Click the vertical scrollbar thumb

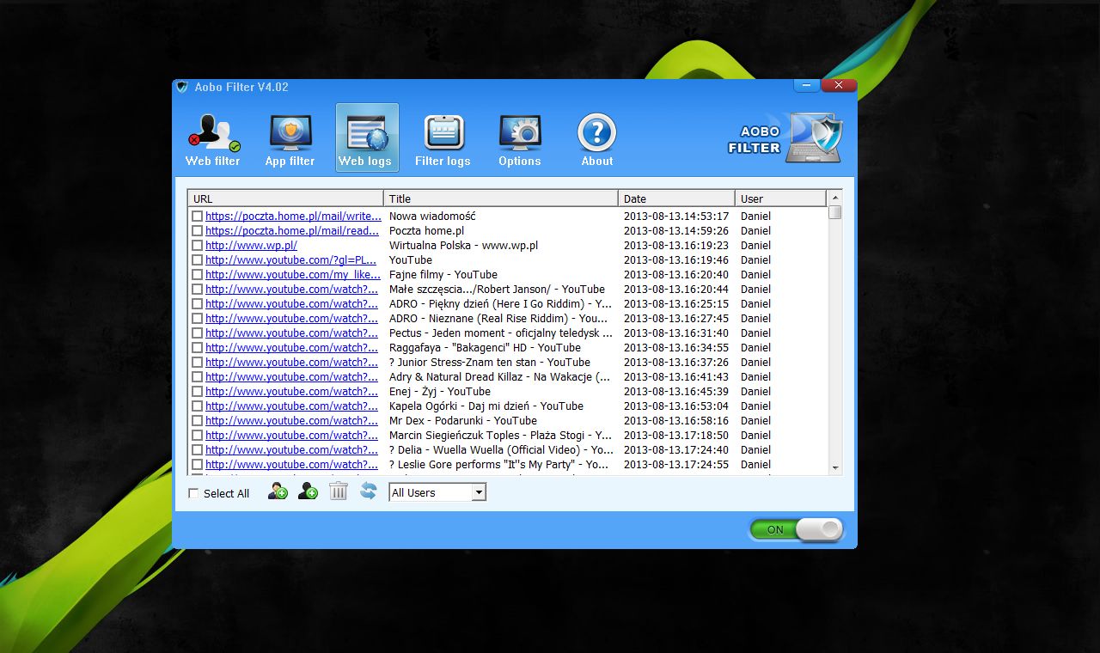click(x=835, y=212)
